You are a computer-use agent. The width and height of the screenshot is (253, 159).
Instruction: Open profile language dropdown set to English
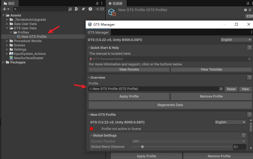coord(230,122)
